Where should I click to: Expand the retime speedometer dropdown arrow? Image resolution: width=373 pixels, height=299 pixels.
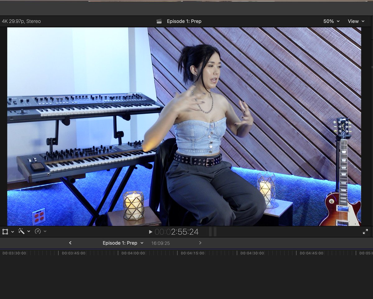pos(45,231)
